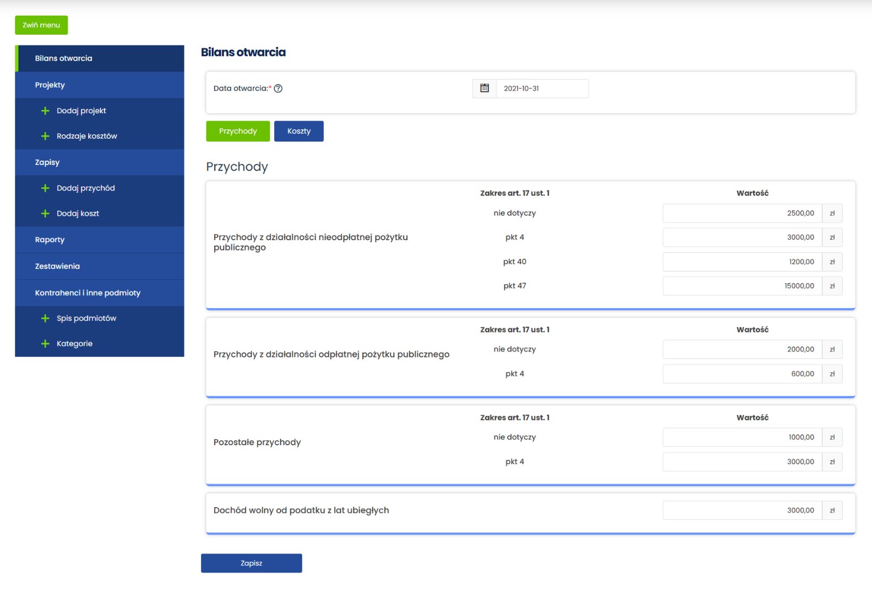Click plus icon next to Dodaj koszt

[45, 214]
